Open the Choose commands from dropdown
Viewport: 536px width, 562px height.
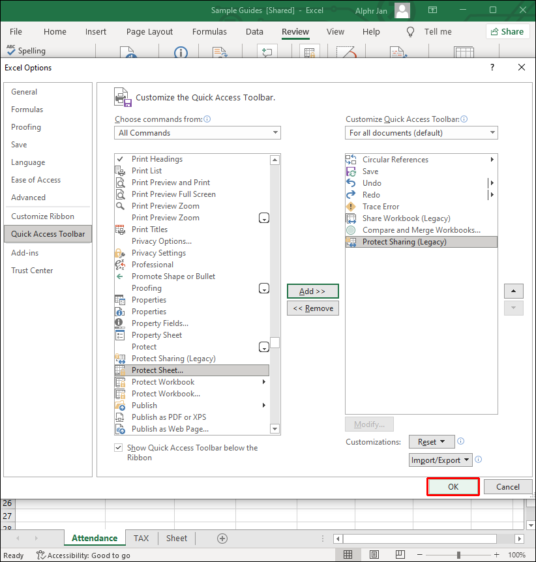pos(198,132)
